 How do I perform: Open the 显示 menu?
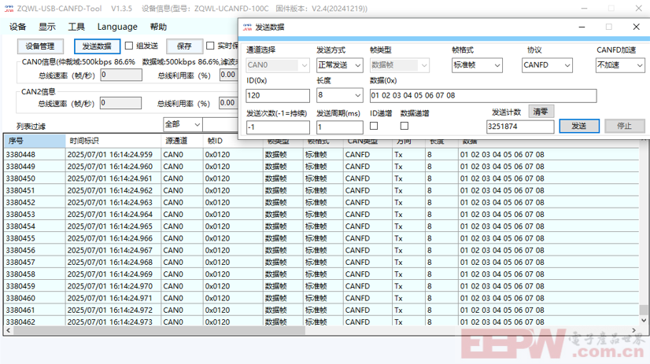pos(47,27)
